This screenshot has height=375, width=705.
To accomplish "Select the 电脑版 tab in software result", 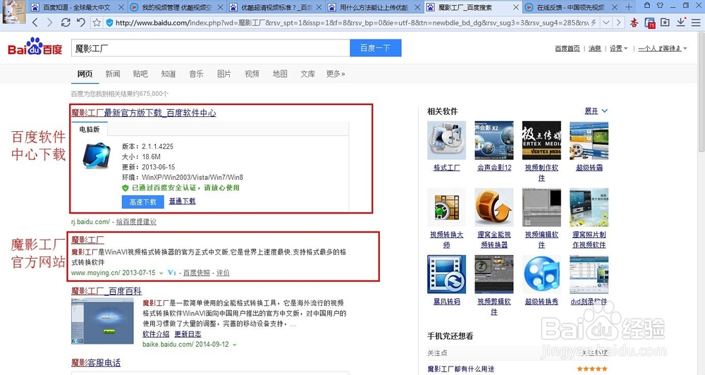I will pyautogui.click(x=90, y=129).
